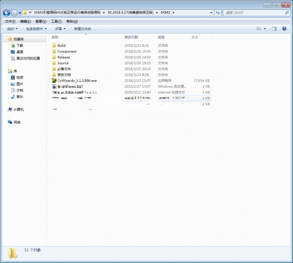Sort by 修改日期 column header
The width and height of the screenshot is (293, 263).
click(x=131, y=37)
